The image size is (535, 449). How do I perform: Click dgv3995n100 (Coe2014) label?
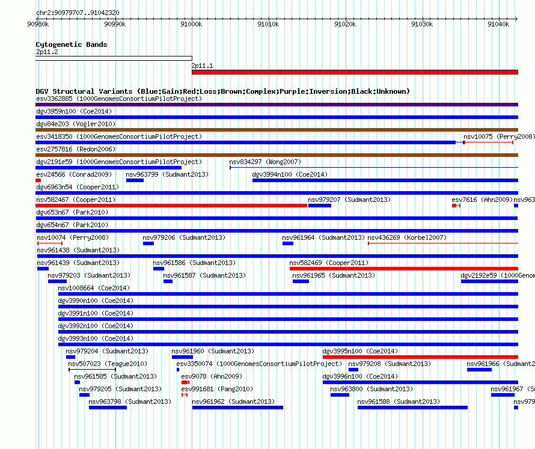pyautogui.click(x=360, y=351)
